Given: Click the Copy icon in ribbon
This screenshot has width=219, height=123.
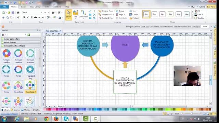Looking at the screenshot, I should pyautogui.click(x=8, y=17).
